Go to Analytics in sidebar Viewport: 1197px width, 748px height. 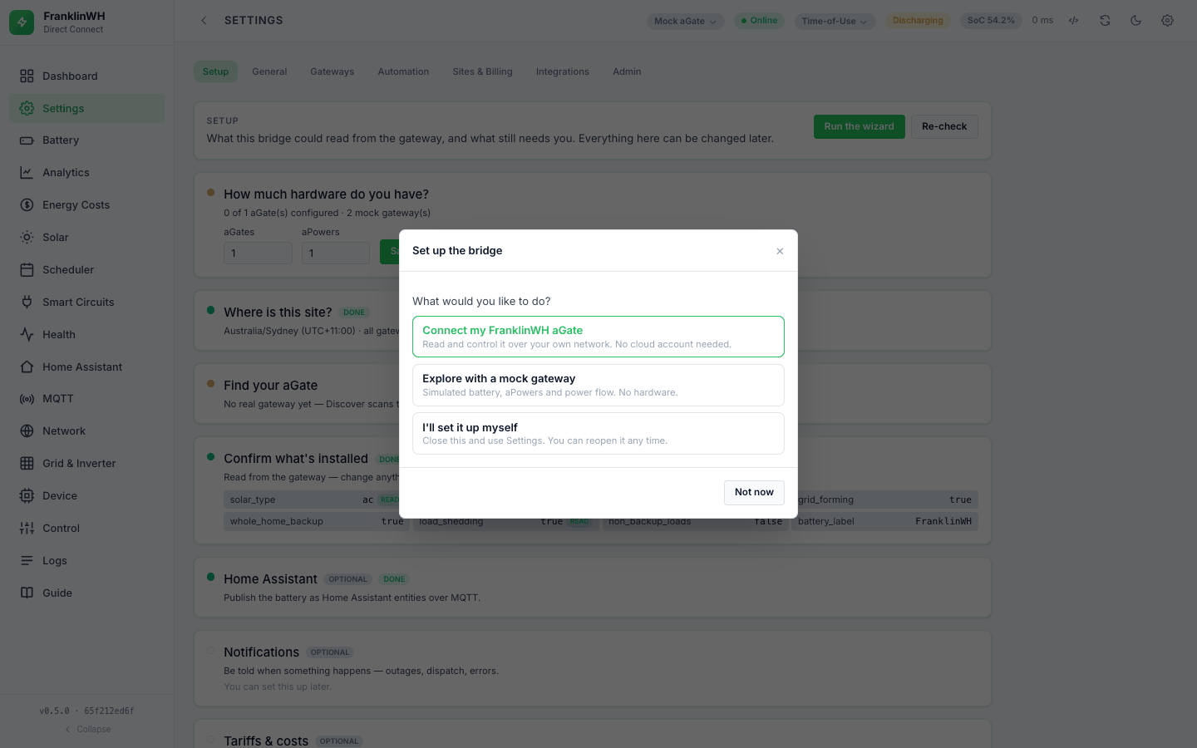click(86, 173)
